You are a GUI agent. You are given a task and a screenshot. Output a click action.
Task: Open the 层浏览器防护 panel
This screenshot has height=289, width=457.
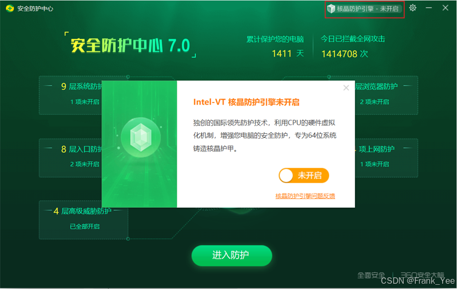pyautogui.click(x=386, y=95)
